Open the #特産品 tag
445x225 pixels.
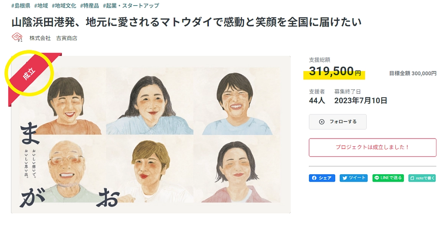coord(90,6)
